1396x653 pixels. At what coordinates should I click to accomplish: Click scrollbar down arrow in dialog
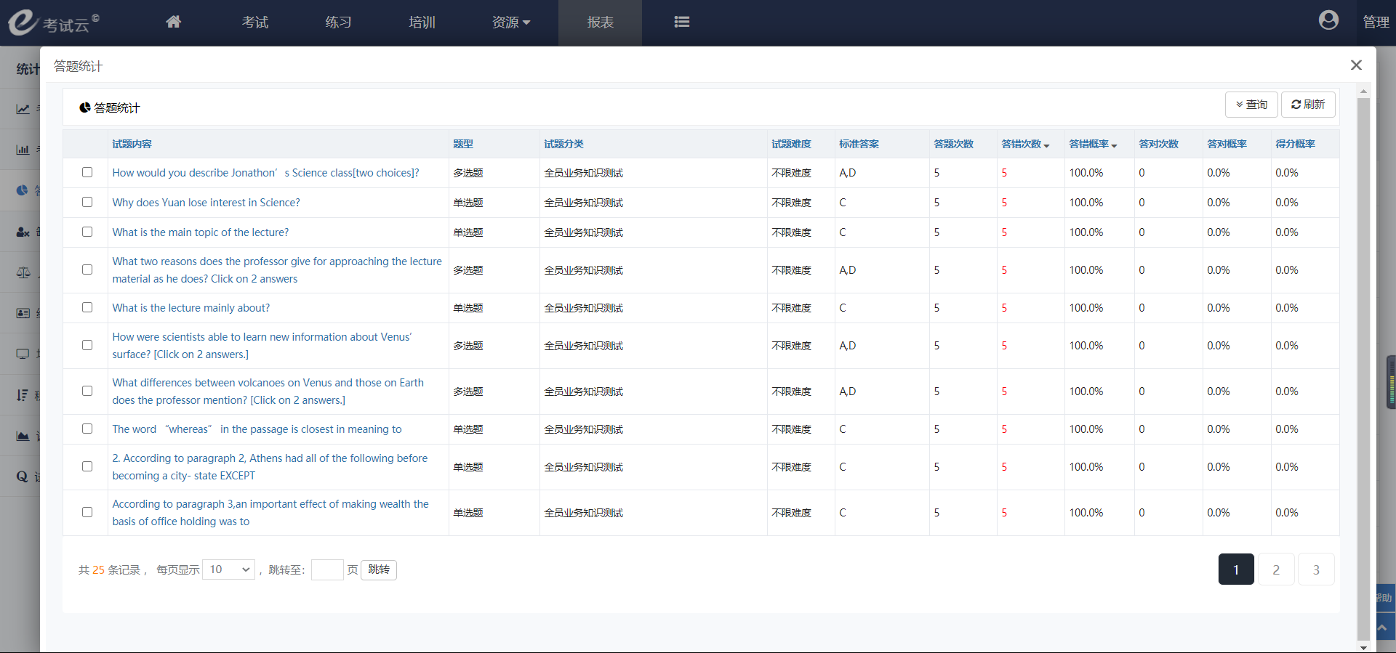pyautogui.click(x=1363, y=647)
